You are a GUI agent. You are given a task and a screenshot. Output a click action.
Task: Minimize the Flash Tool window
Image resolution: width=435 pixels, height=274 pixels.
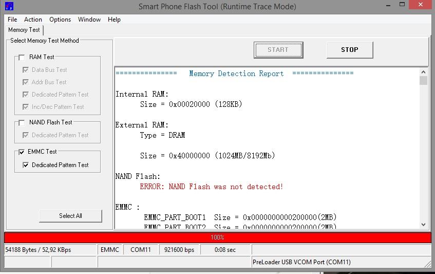tap(388, 5)
